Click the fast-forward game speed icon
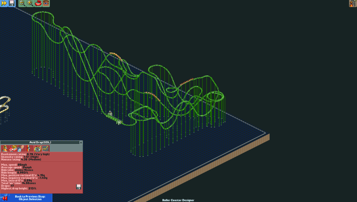Viewport: 357px width, 202px height. pos(4,3)
